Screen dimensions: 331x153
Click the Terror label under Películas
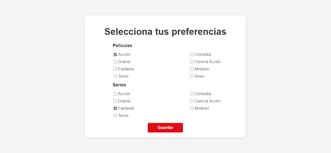[123, 76]
